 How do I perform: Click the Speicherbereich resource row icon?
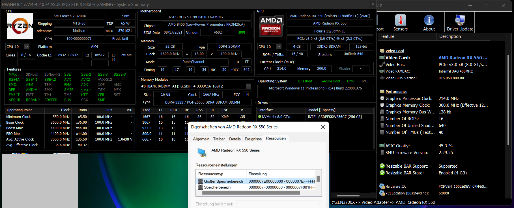[201, 187]
